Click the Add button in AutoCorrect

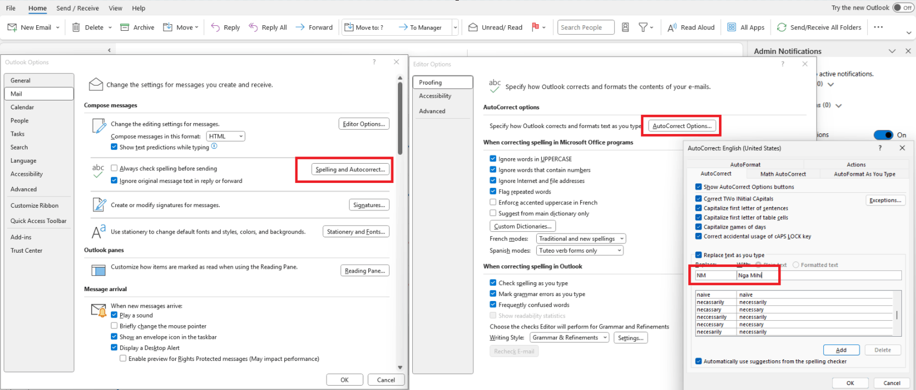tap(841, 350)
